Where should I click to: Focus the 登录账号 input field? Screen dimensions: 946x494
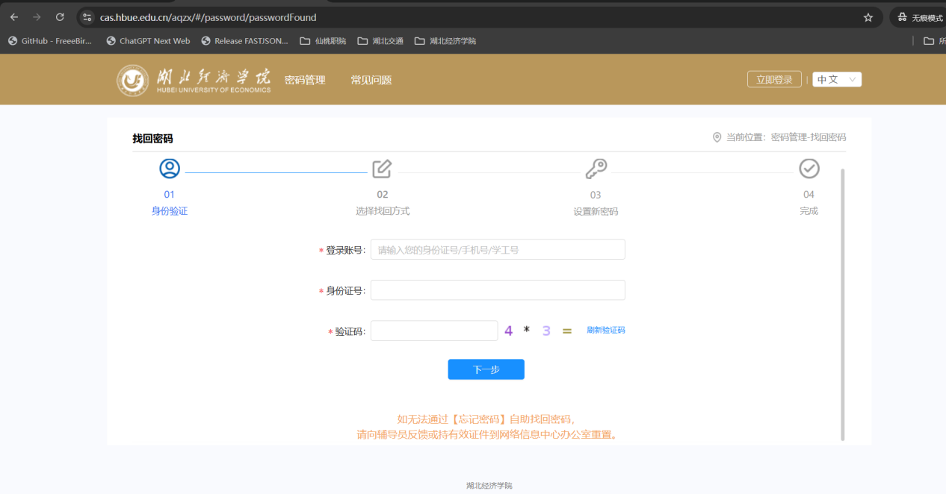(498, 250)
